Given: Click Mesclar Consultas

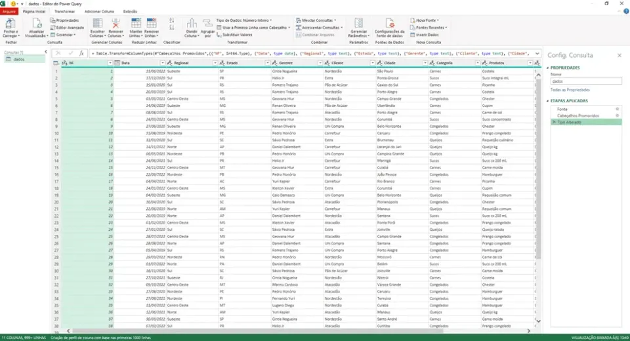Looking at the screenshot, I should click(316, 20).
